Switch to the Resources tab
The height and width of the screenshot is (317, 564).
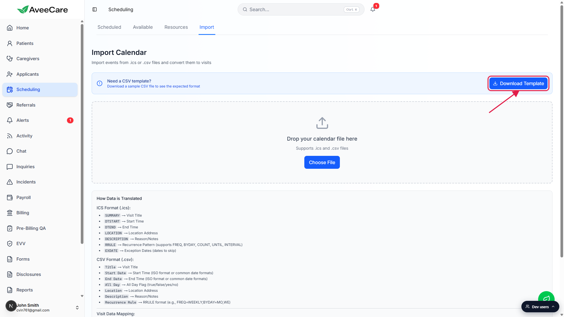tap(176, 27)
